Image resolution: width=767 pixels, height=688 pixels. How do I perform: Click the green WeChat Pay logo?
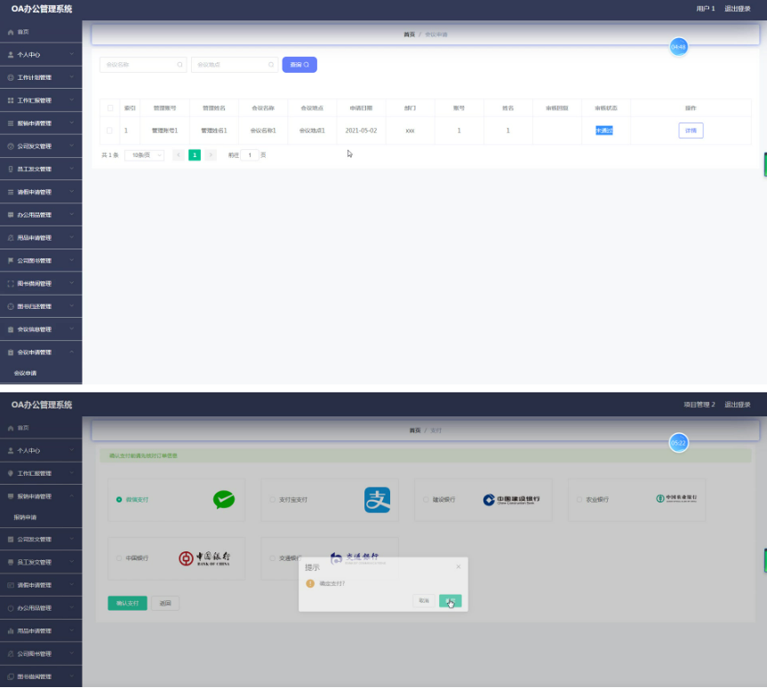tap(224, 500)
